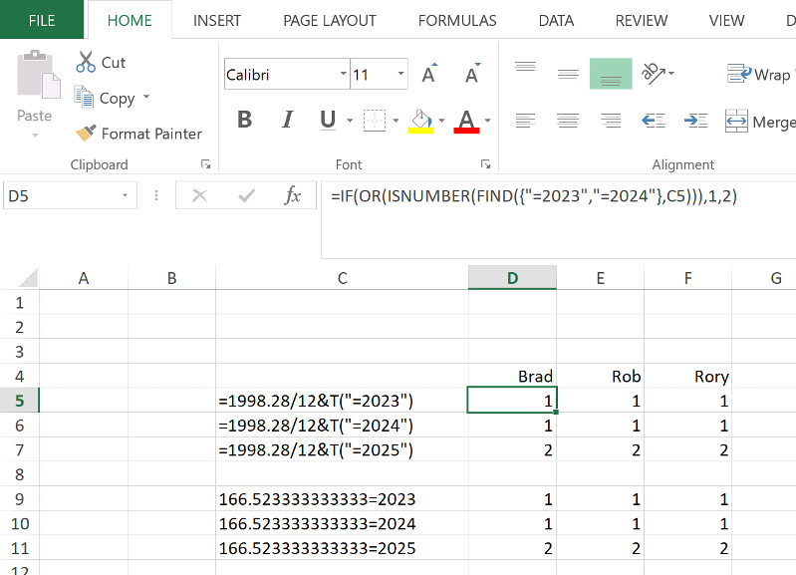Click the Insert Function fx icon
This screenshot has height=575, width=796.
[293, 196]
